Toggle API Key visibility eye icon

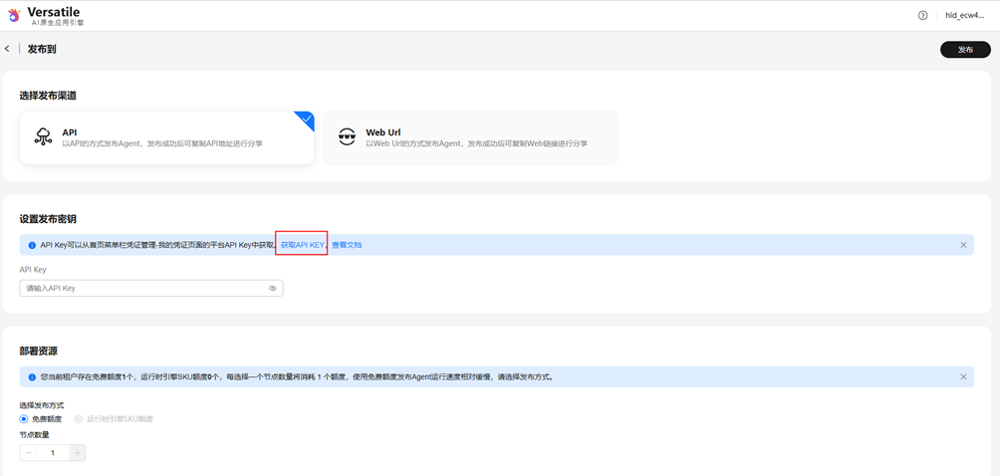272,289
